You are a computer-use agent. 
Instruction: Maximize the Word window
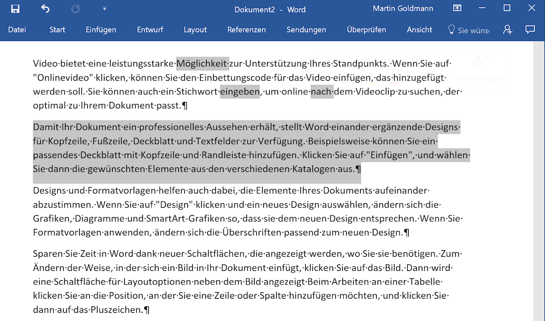tap(507, 8)
